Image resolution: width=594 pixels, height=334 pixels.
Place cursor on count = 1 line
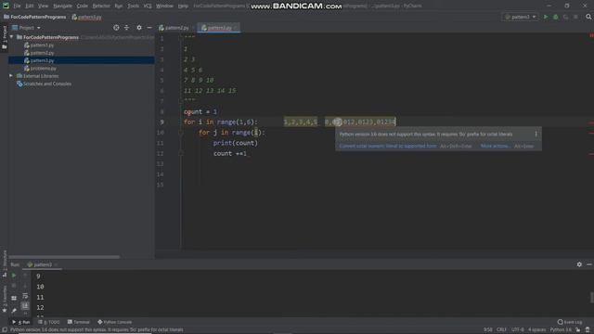point(200,111)
